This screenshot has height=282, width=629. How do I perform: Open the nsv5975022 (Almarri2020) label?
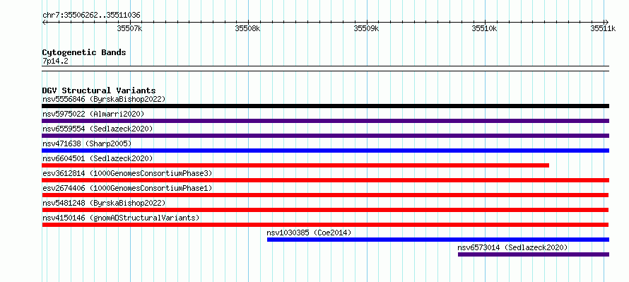point(93,114)
